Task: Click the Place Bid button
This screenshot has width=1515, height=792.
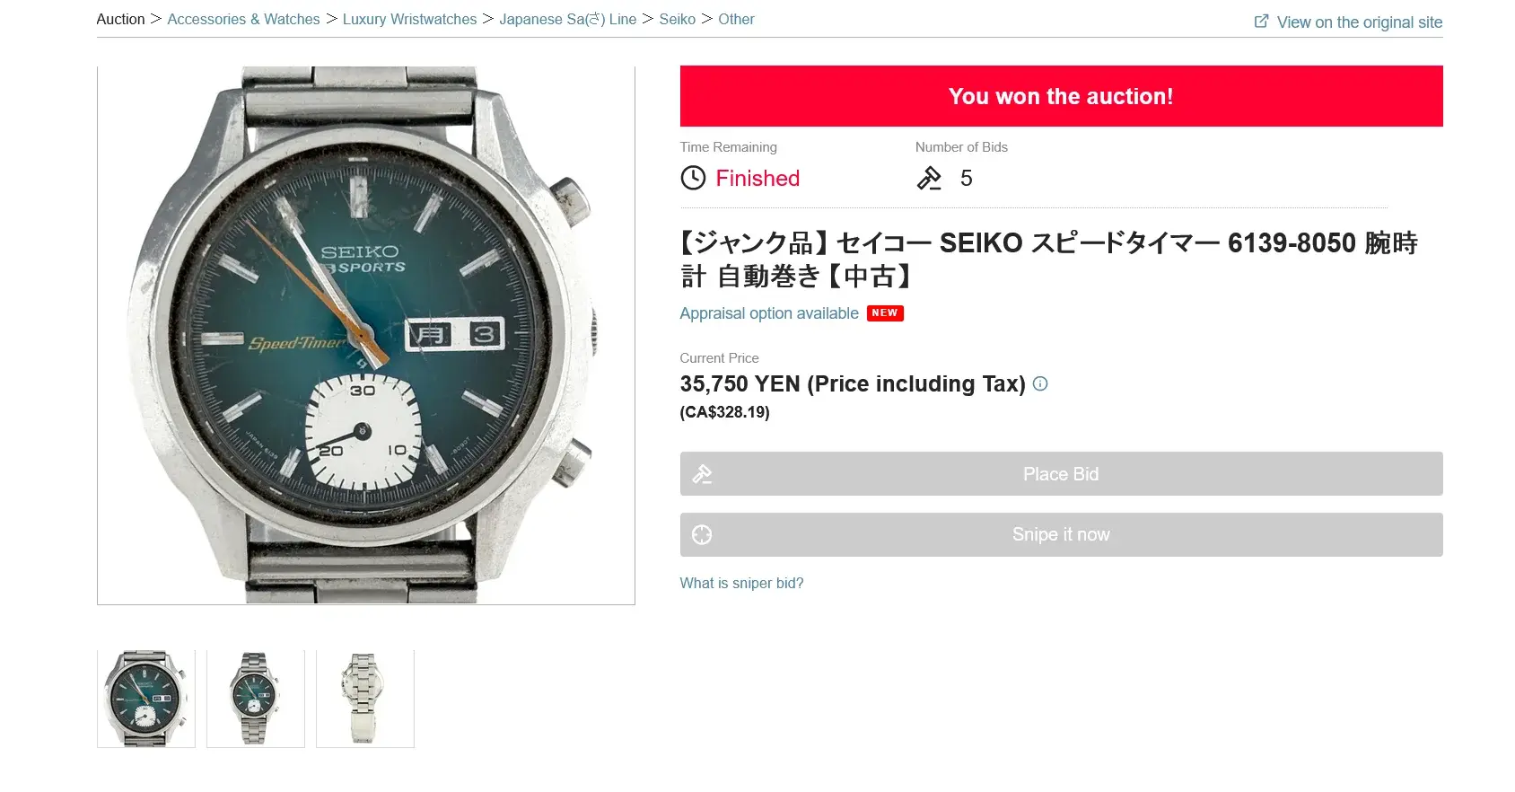Action: coord(1061,473)
